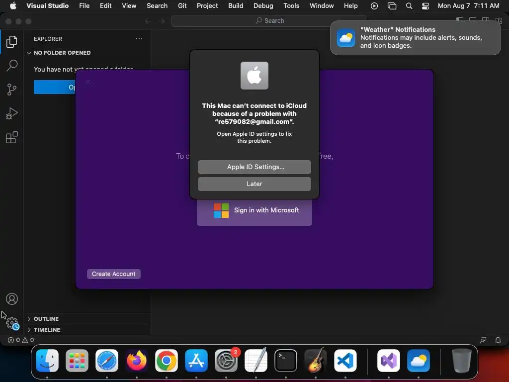Open the Tools menu
Image resolution: width=509 pixels, height=382 pixels.
point(291,5)
